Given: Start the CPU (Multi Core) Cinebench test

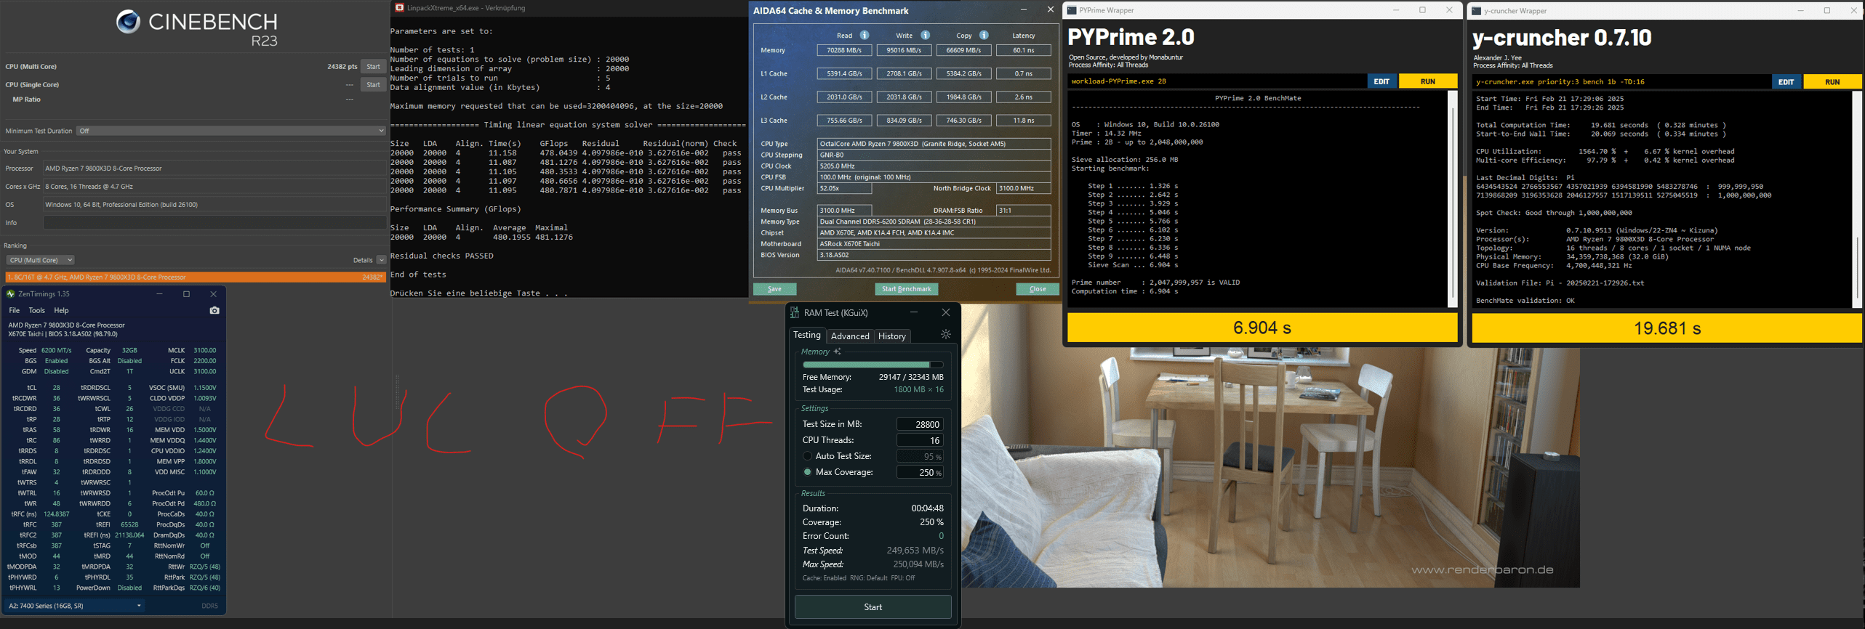Looking at the screenshot, I should point(373,66).
